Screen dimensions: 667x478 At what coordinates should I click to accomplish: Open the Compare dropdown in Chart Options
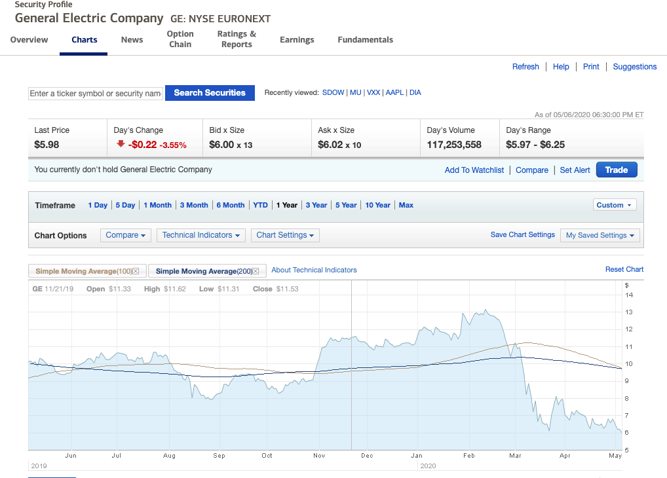point(125,235)
